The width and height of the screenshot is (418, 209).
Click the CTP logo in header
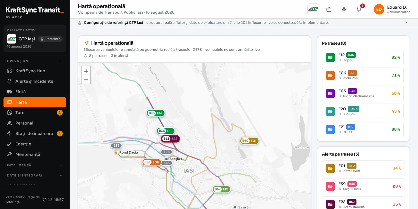click(313, 9)
